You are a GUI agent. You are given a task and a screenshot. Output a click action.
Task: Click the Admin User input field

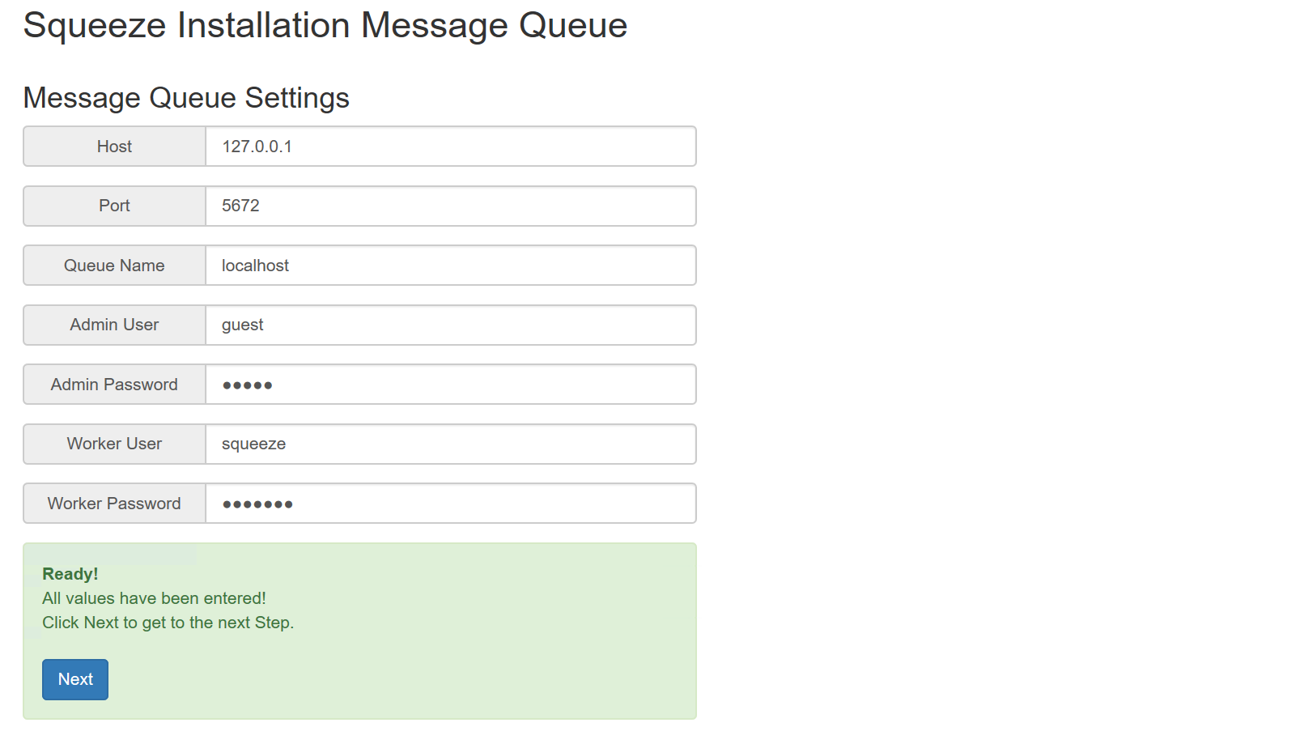(450, 325)
